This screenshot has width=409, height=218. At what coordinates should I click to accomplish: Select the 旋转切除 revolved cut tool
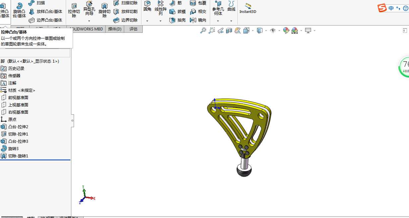(105, 10)
